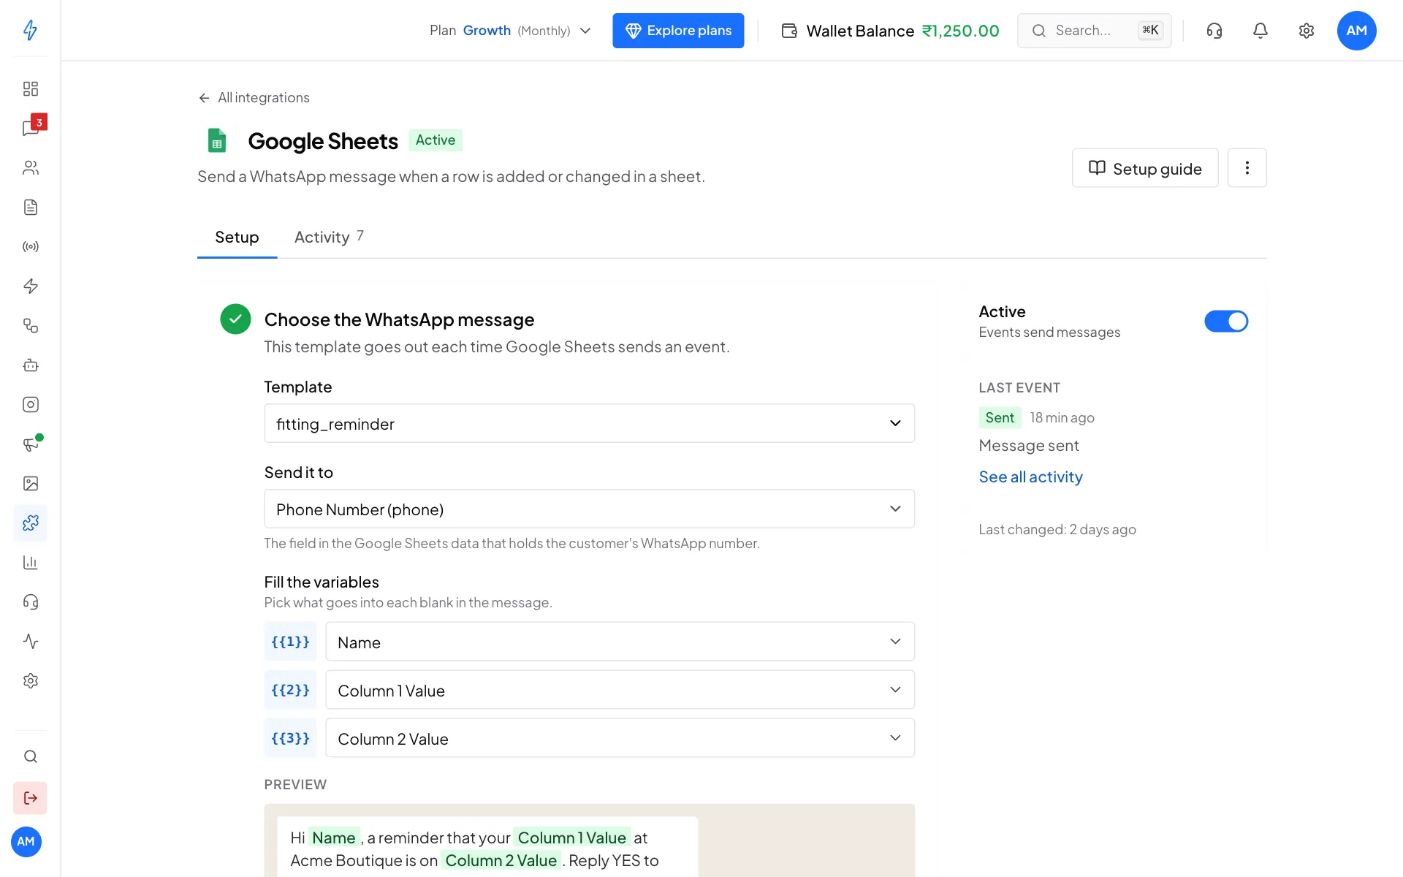This screenshot has height=877, width=1403.
Task: Click the AM avatar at sidebar bottom
Action: 26,841
